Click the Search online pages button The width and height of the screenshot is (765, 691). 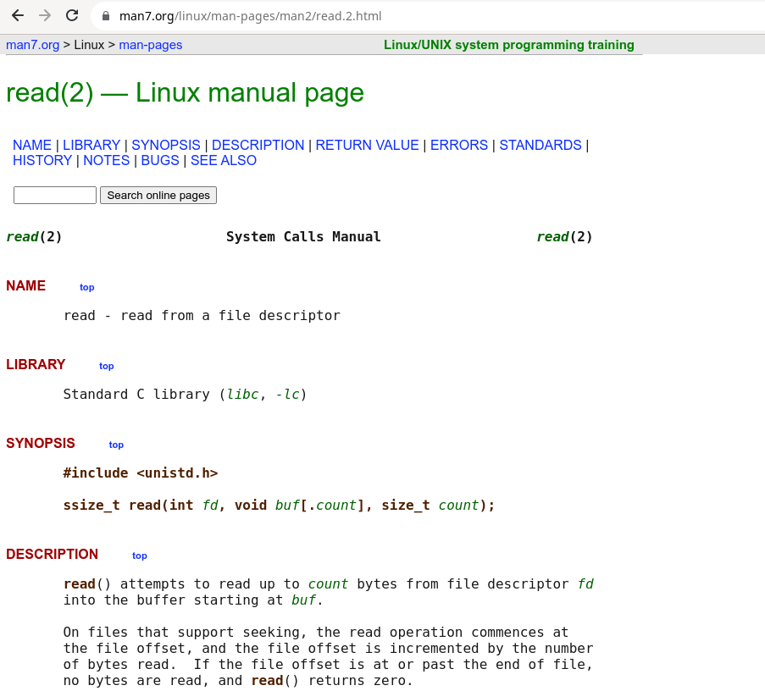click(x=158, y=195)
